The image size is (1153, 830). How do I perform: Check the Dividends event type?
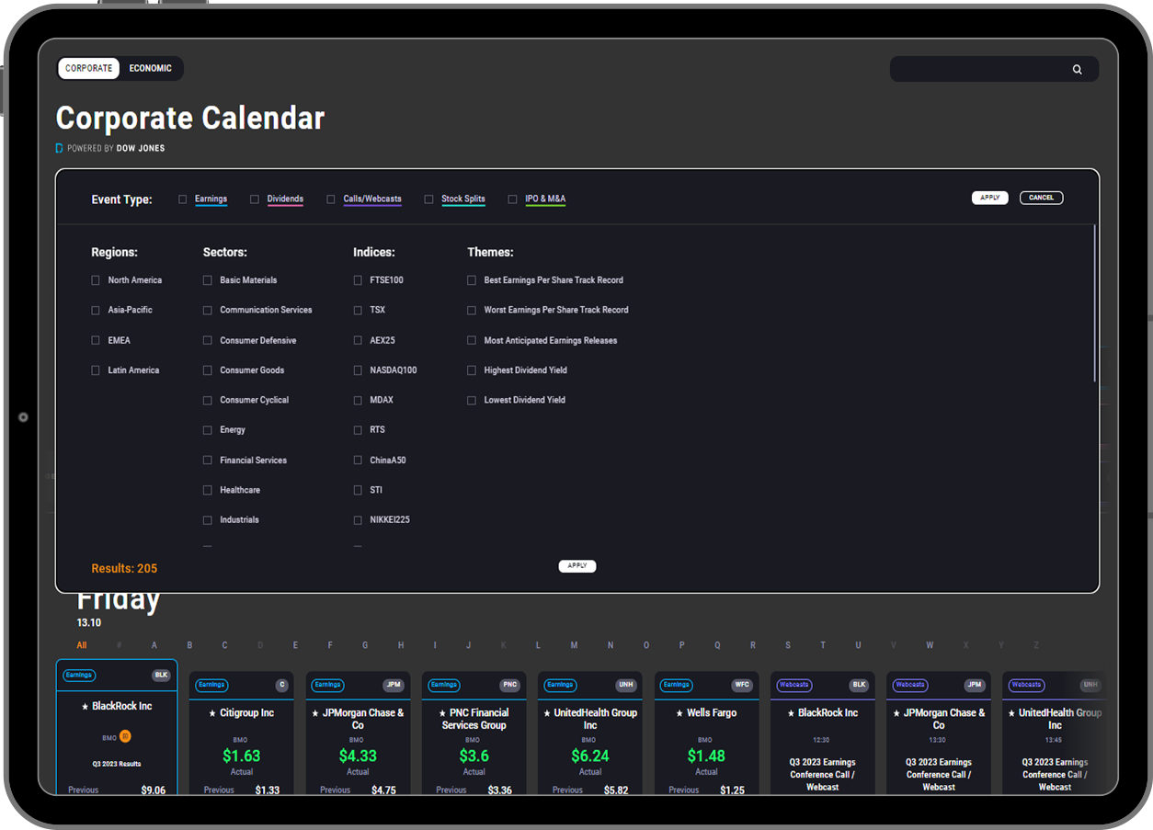[x=255, y=199]
